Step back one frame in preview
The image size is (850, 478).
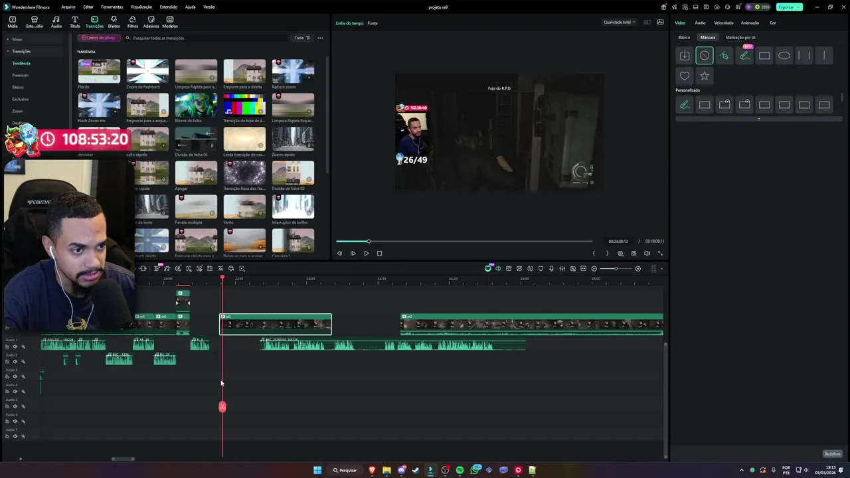tap(339, 253)
